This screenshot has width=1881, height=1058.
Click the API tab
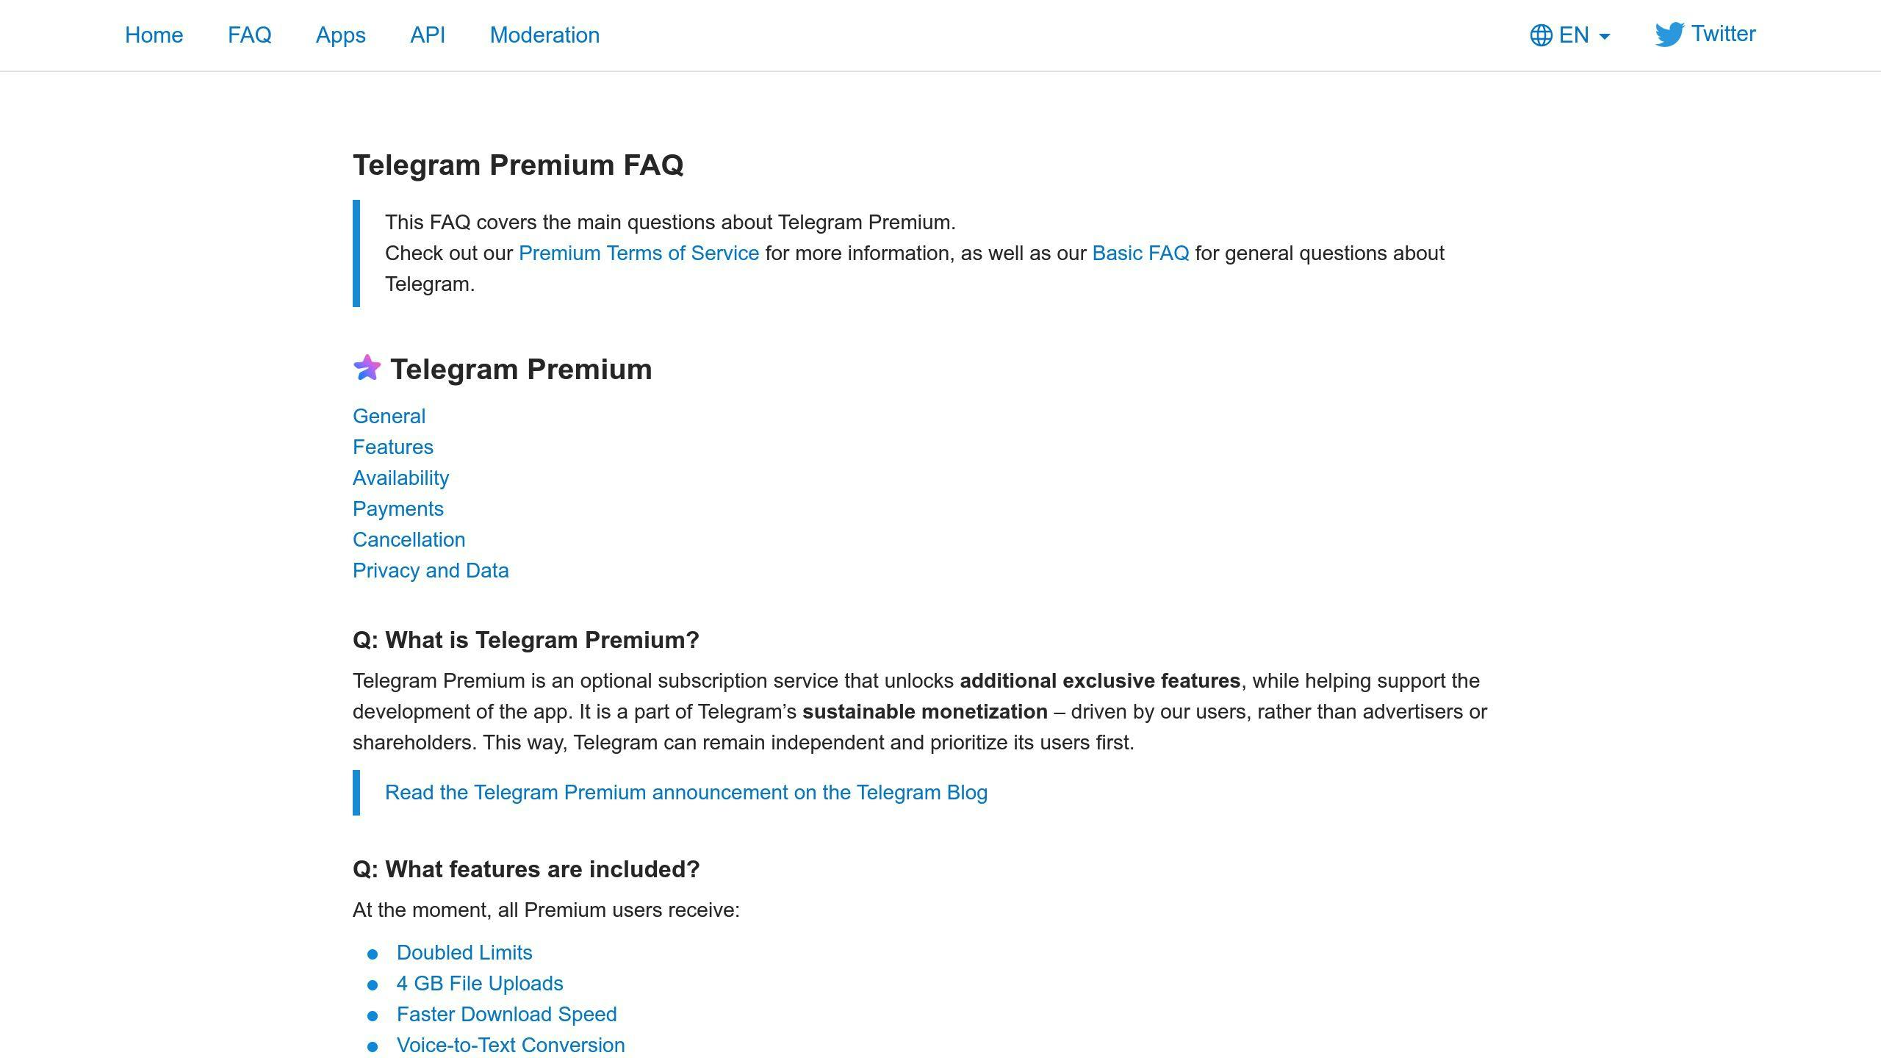pyautogui.click(x=428, y=34)
